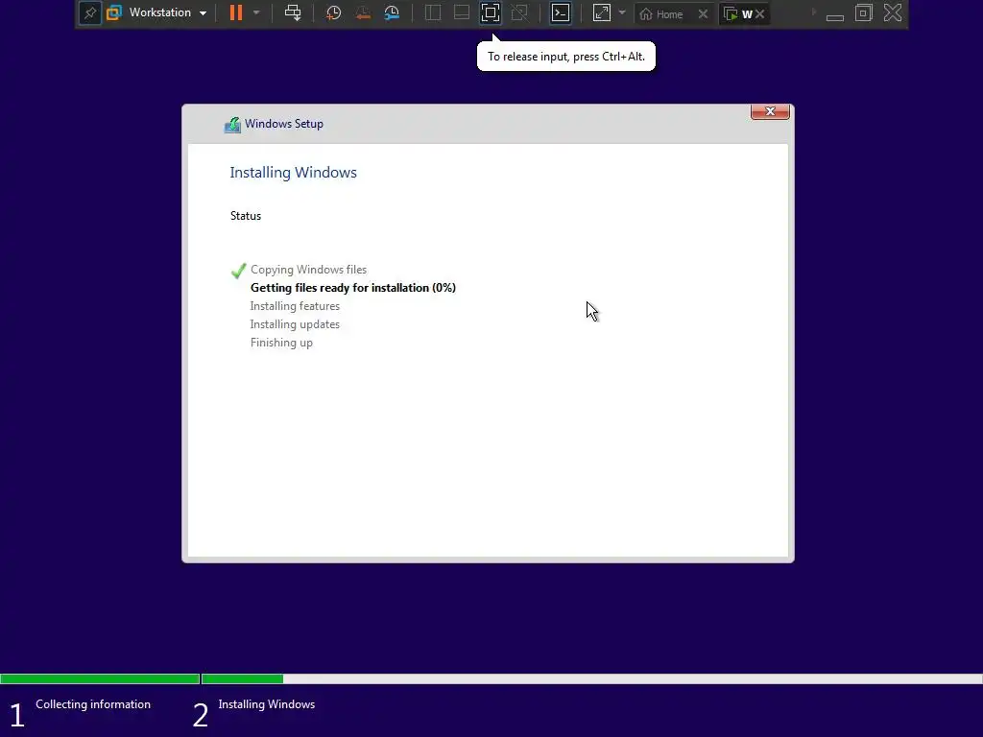Viewport: 983px width, 737px height.
Task: Restore the VMware Workstation window
Action: pyautogui.click(x=864, y=13)
